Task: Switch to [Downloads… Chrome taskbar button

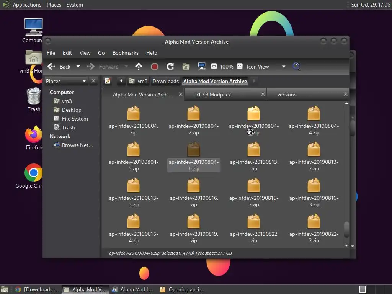Action: coord(37,289)
